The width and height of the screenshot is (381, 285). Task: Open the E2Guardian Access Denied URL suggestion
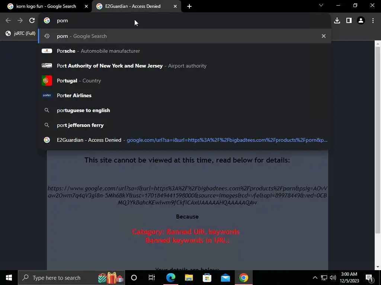point(185,140)
